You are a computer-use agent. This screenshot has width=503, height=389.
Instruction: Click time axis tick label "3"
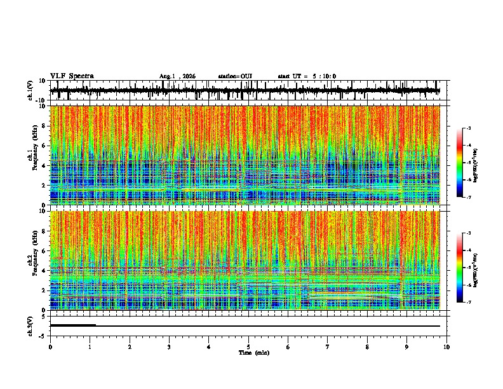point(169,347)
